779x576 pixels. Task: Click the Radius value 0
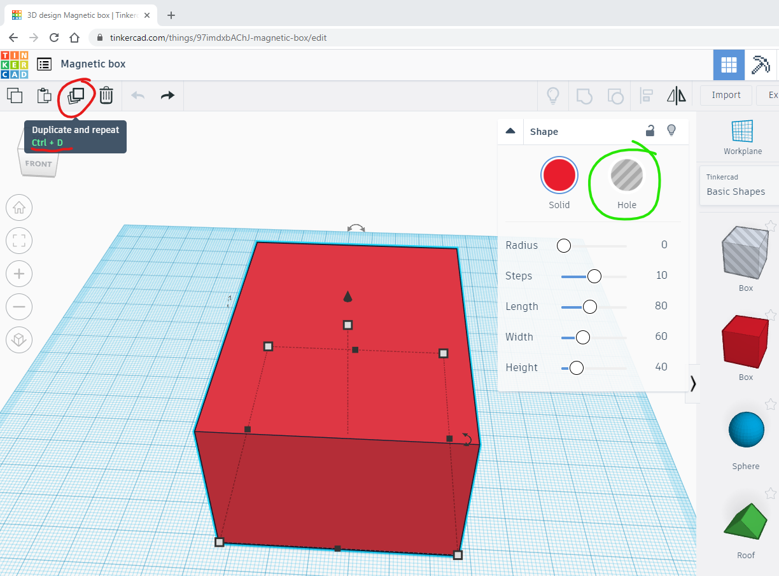click(x=664, y=245)
